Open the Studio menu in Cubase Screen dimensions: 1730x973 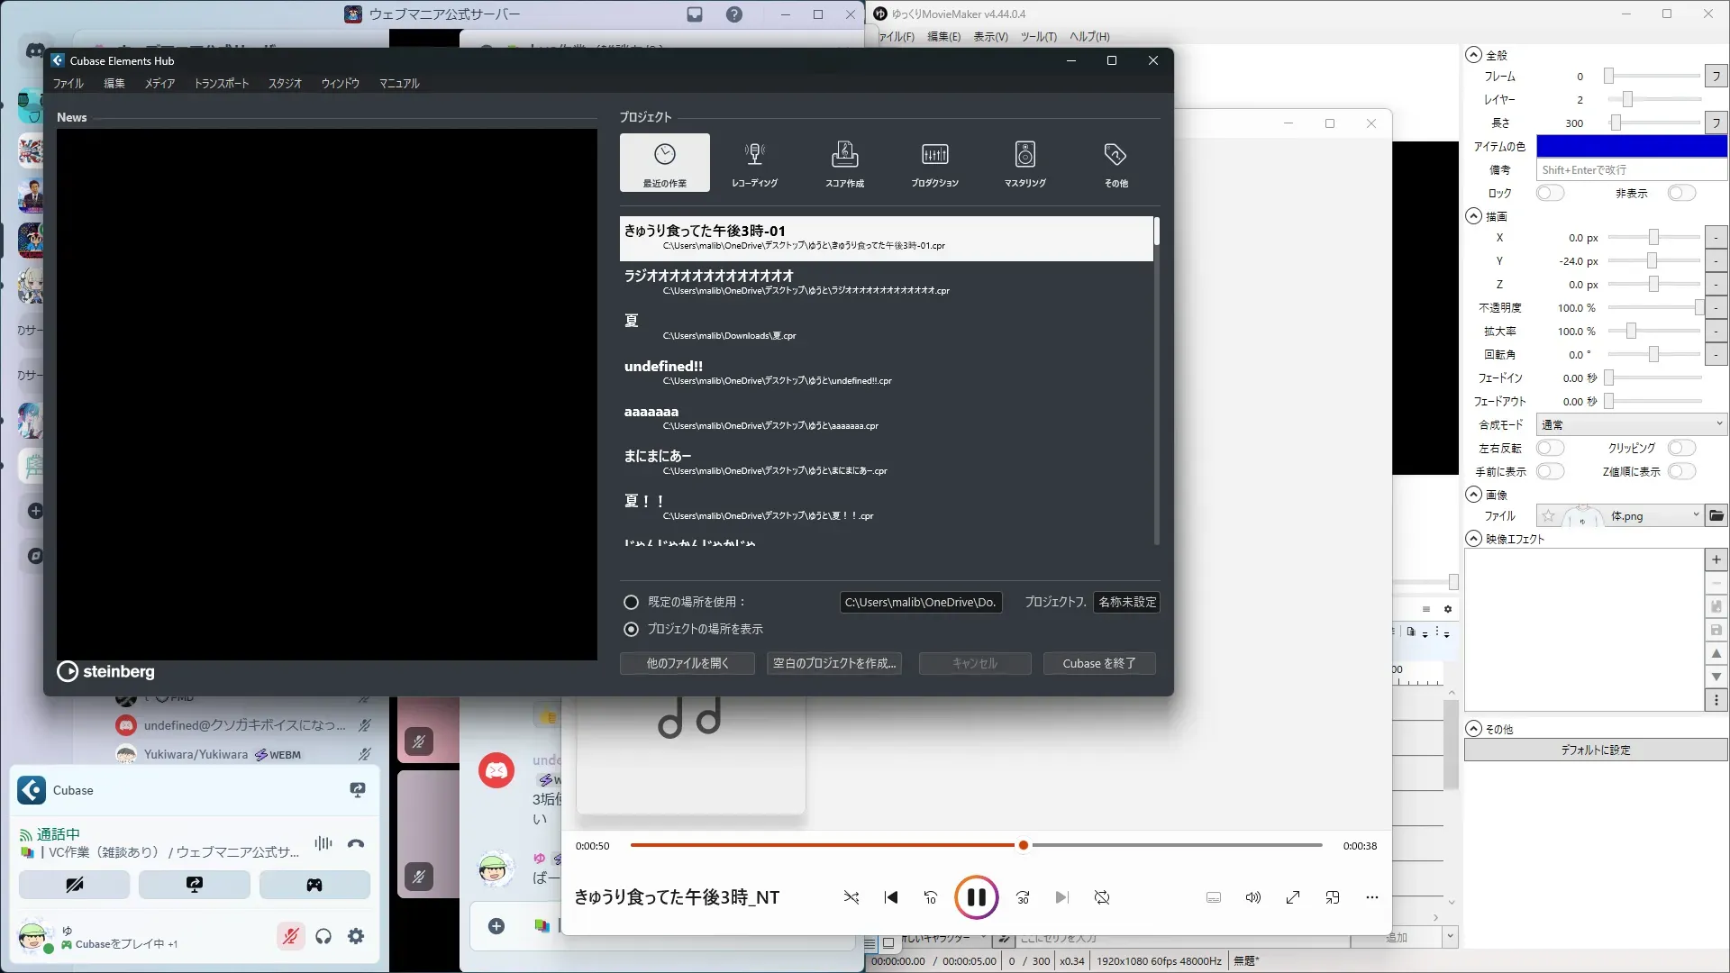pos(285,83)
